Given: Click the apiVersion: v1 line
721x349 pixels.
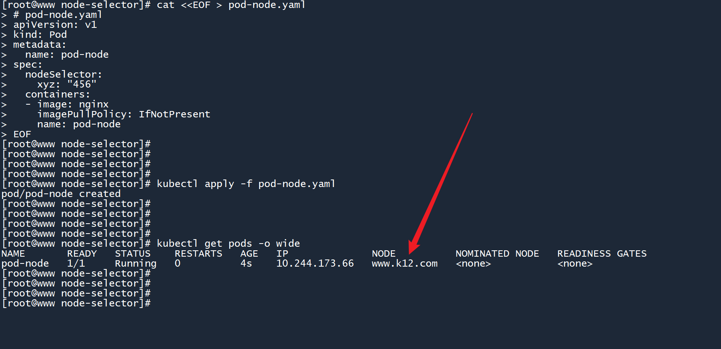Looking at the screenshot, I should click(55, 25).
